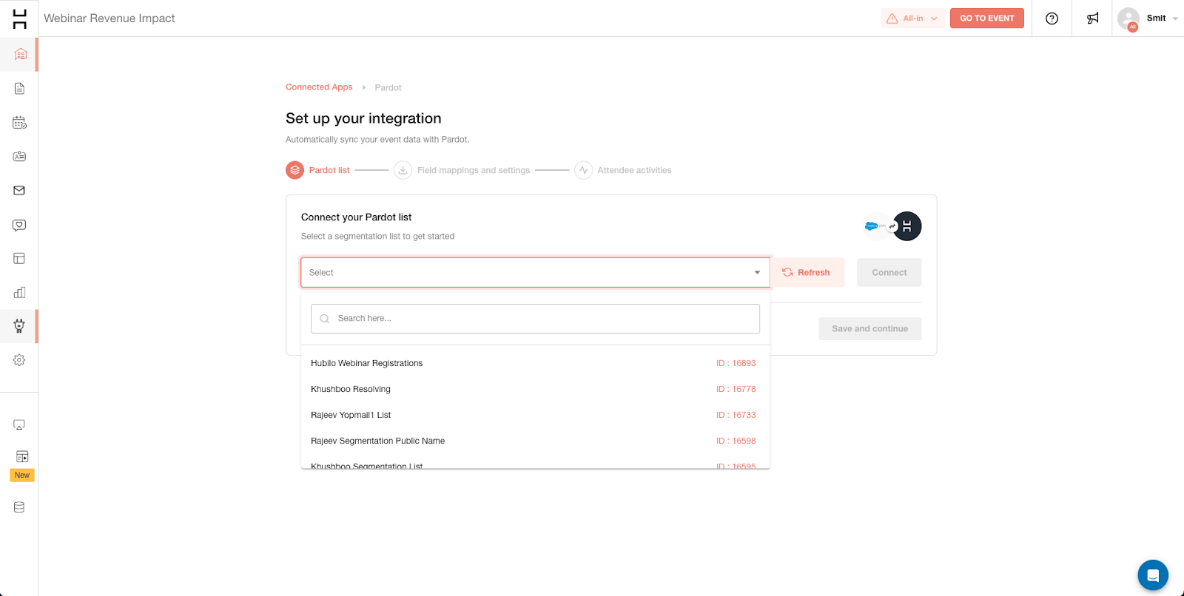
Task: Open the chat heart engagement sidebar icon
Action: (x=20, y=225)
